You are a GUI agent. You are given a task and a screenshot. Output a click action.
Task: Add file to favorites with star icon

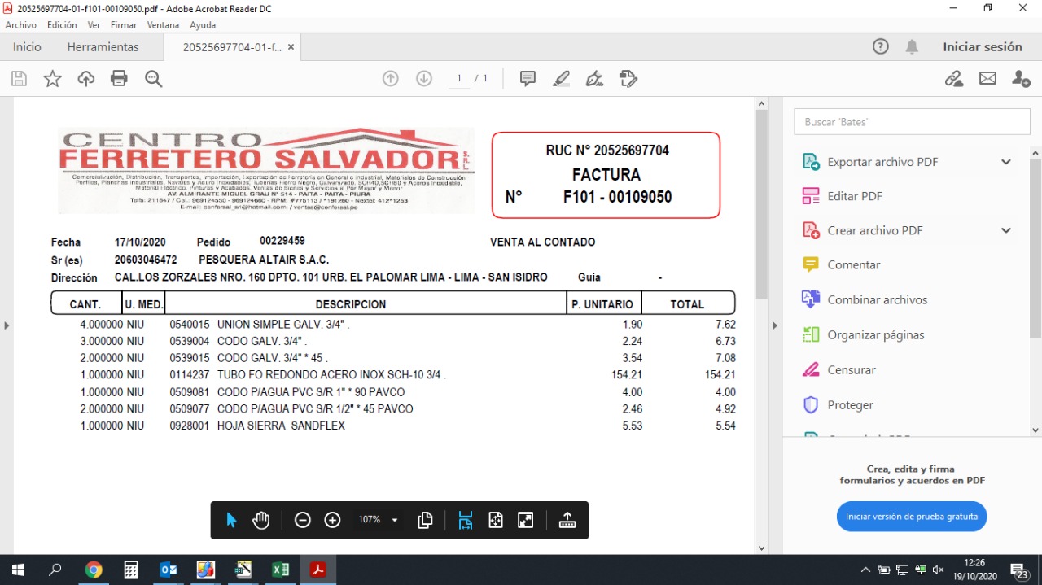(52, 79)
